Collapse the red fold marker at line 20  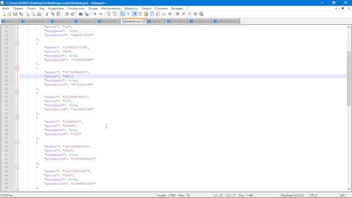[x=17, y=68]
